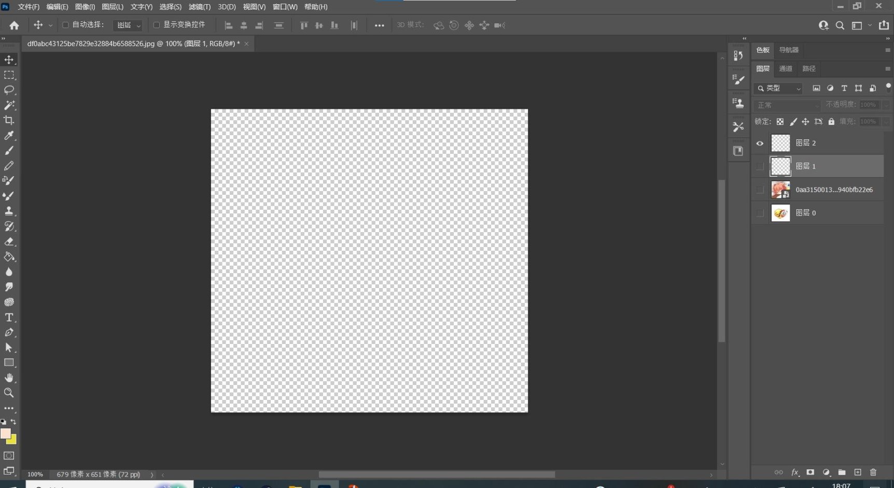This screenshot has width=894, height=488.
Task: Create a new layer
Action: click(858, 472)
